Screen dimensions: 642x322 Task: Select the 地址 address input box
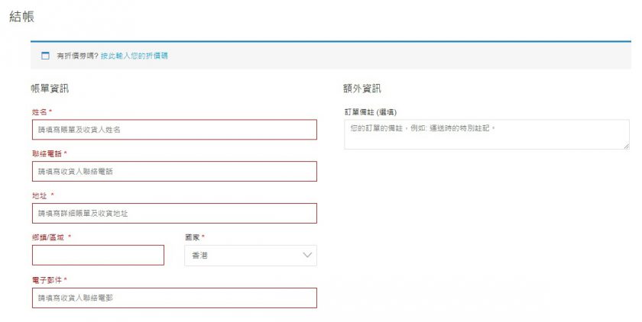click(x=174, y=213)
